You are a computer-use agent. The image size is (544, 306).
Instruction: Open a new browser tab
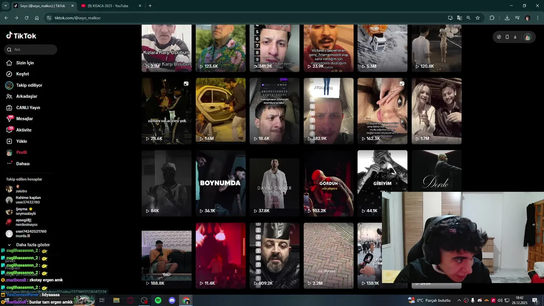(150, 6)
